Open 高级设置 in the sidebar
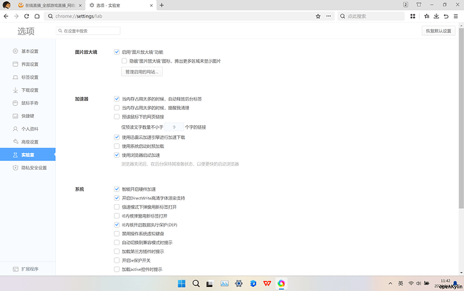 click(x=28, y=141)
